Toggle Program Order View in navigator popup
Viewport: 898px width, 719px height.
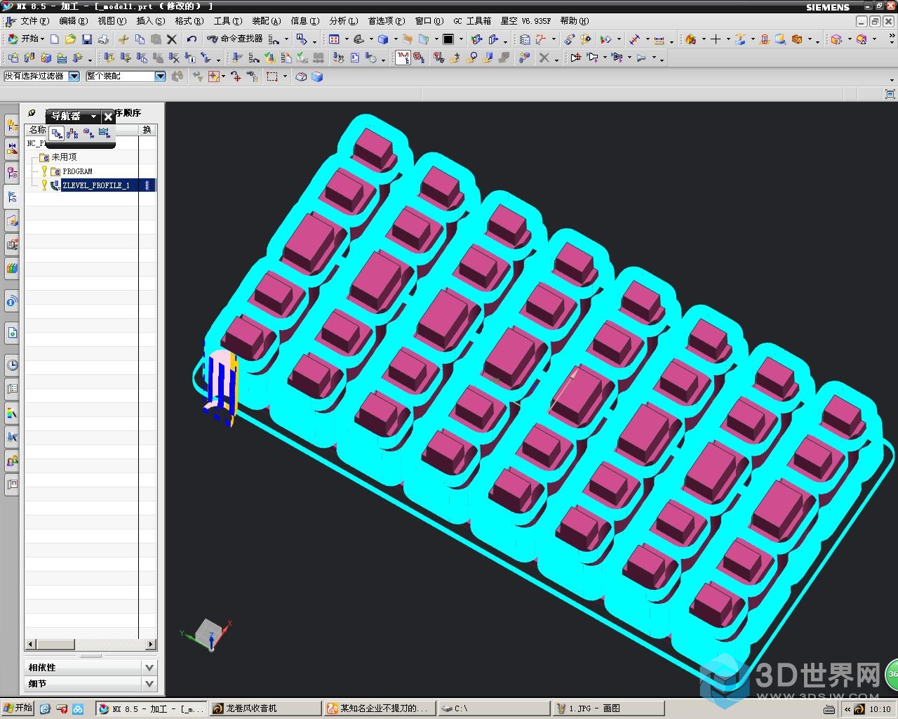pyautogui.click(x=57, y=133)
